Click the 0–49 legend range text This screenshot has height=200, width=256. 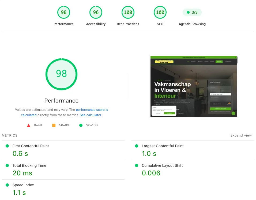(38, 125)
